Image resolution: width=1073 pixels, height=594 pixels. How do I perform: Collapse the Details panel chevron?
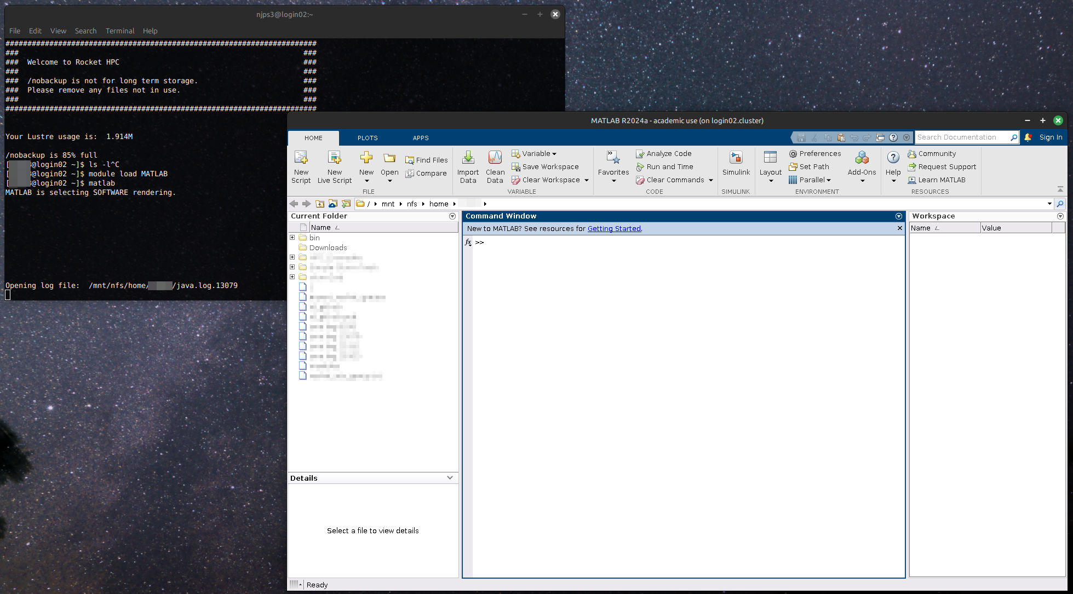(x=450, y=478)
